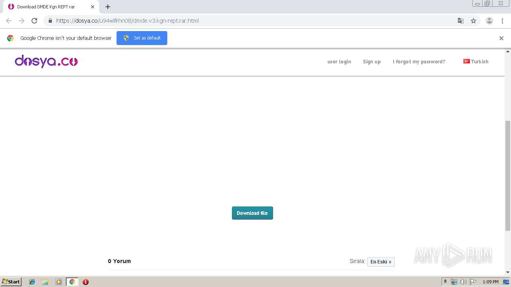Open the Action Center flag icon
This screenshot has height=287, width=511.
(x=473, y=282)
